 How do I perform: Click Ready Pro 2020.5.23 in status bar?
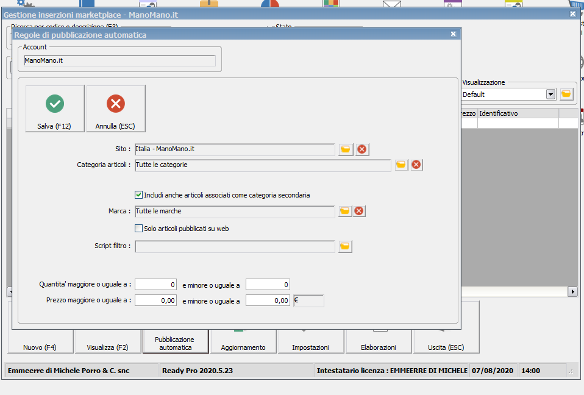pyautogui.click(x=237, y=371)
